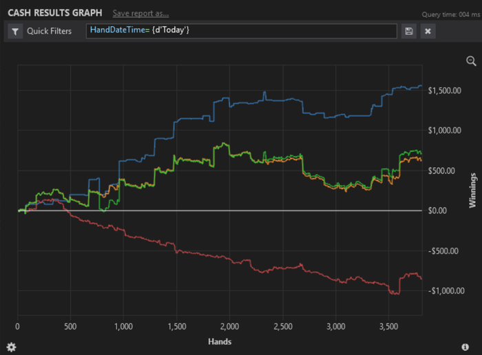Focus the HandDateTime filter input field
The height and width of the screenshot is (355, 482).
(x=241, y=31)
